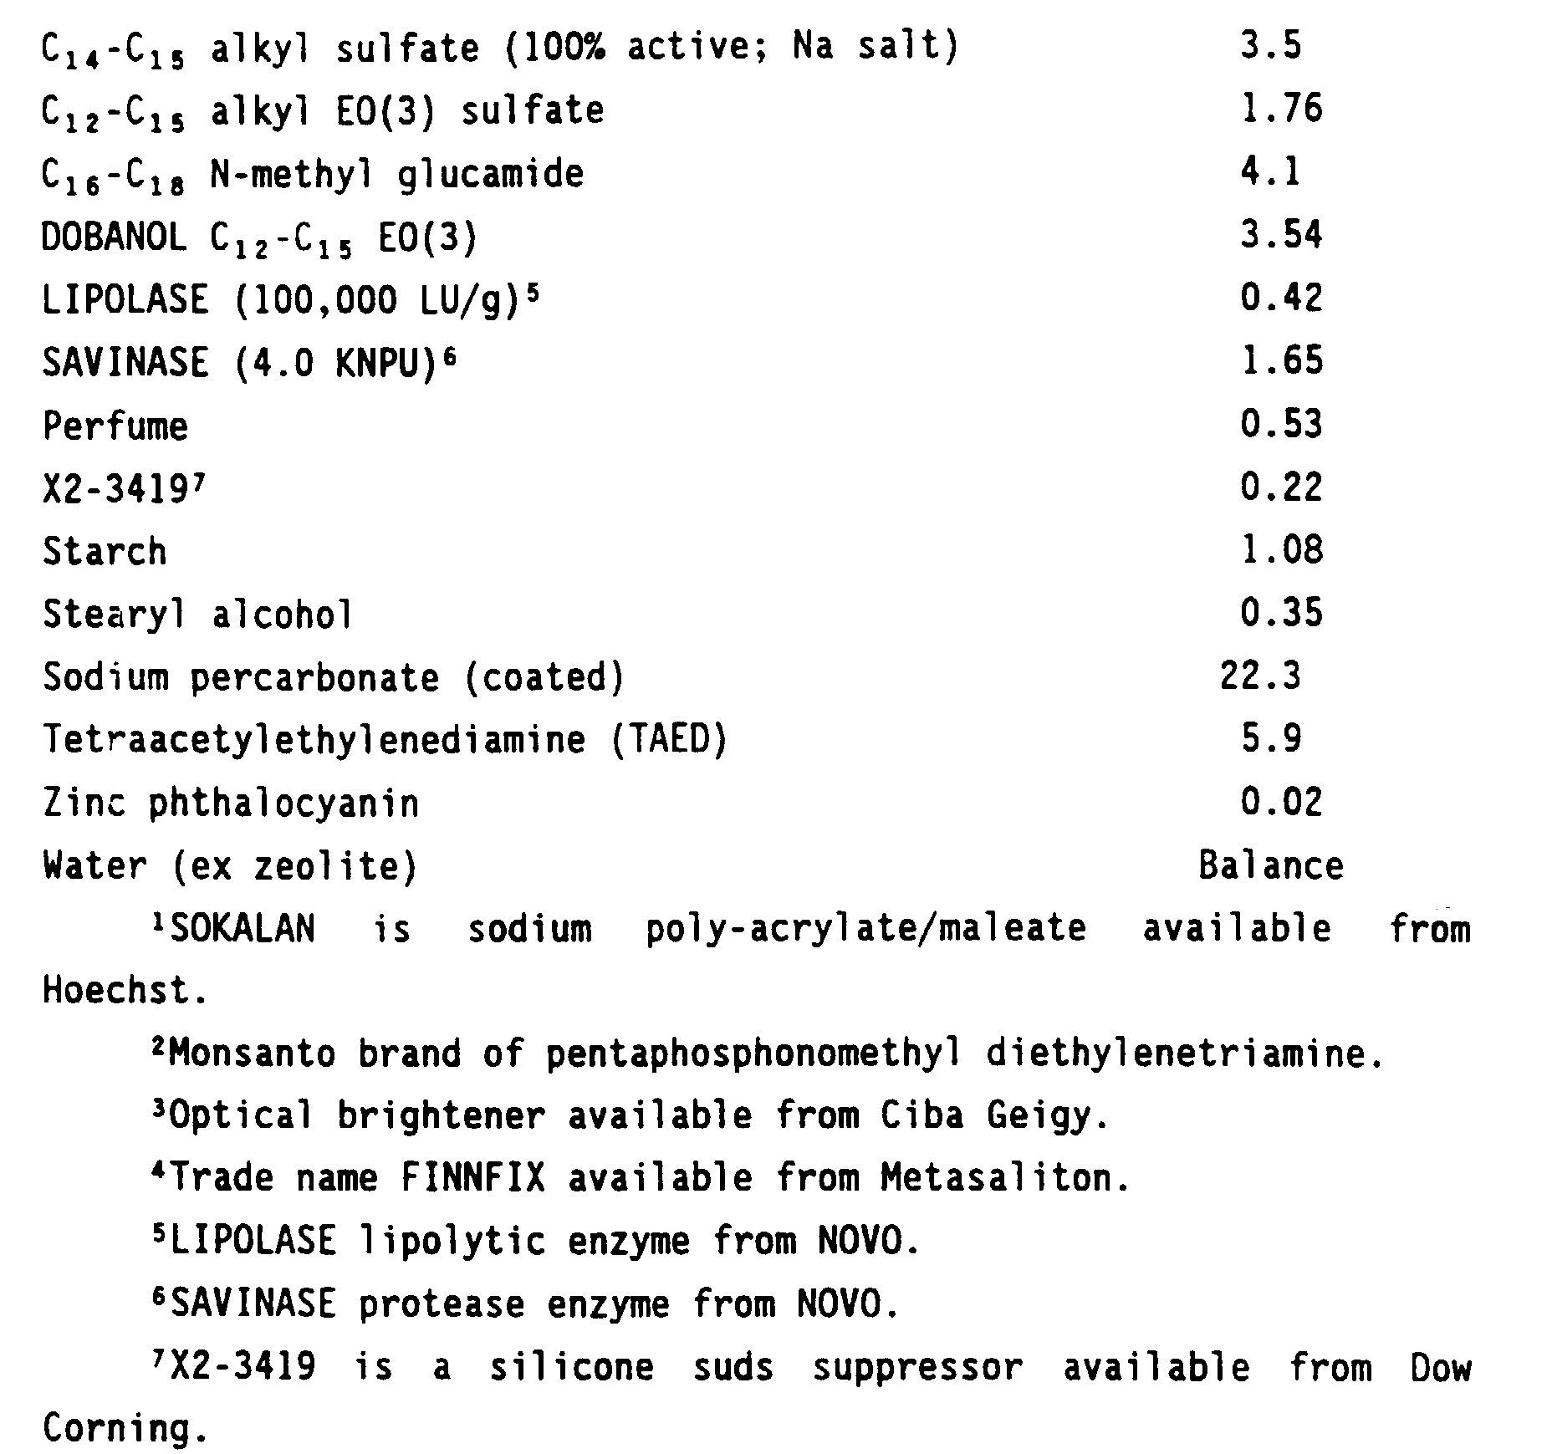Viewport: 1552px width, 1454px height.
Task: Click the Monsanto brand footnote
Action: (765, 1054)
